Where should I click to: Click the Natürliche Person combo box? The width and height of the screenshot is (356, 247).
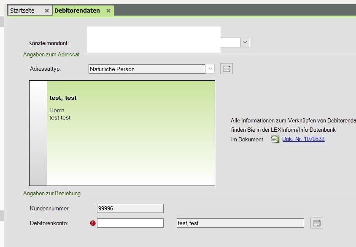click(147, 69)
